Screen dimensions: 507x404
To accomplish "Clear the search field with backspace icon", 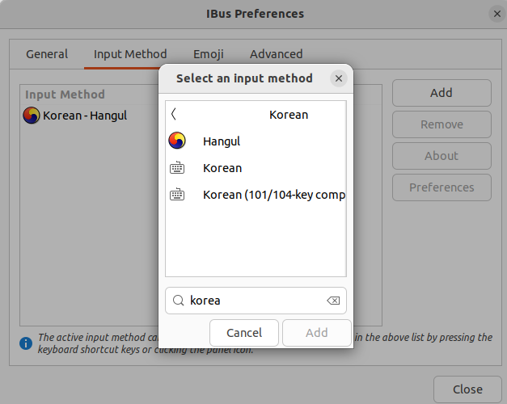I will (333, 301).
